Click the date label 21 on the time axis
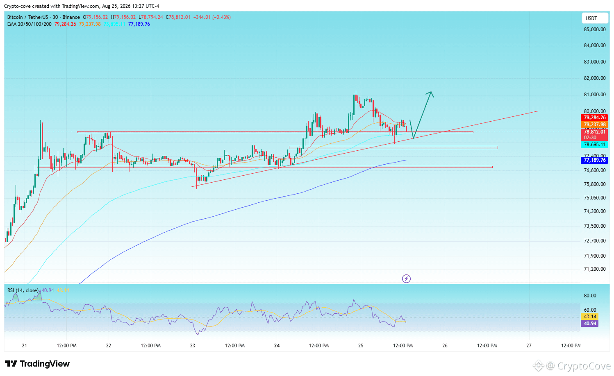This screenshot has width=614, height=376. point(25,346)
